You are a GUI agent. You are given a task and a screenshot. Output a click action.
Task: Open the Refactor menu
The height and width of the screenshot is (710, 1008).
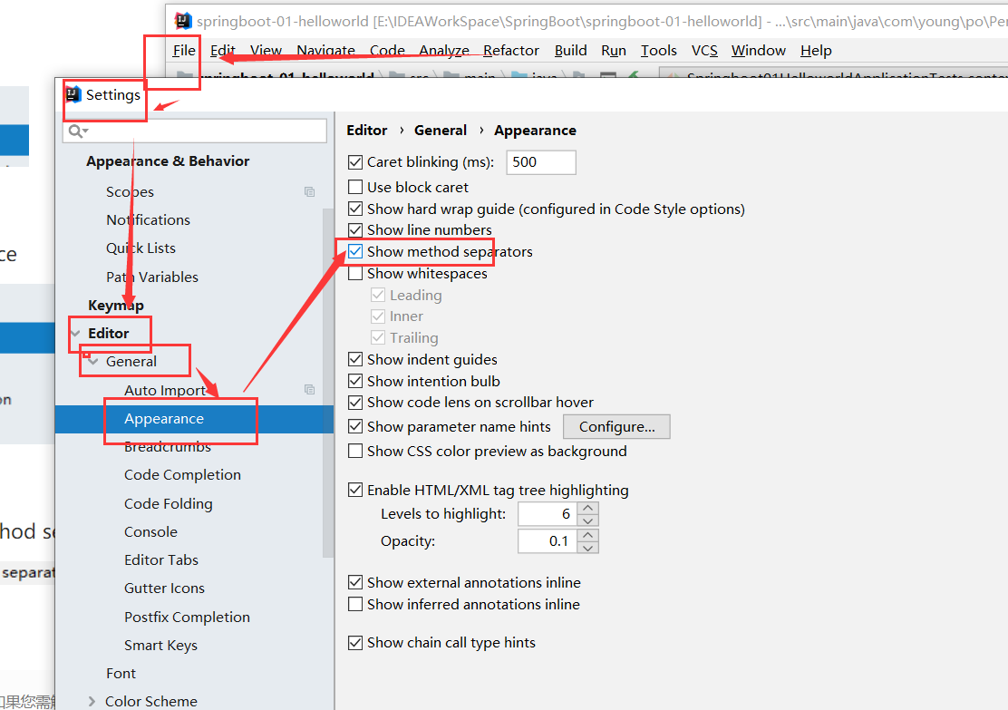511,50
